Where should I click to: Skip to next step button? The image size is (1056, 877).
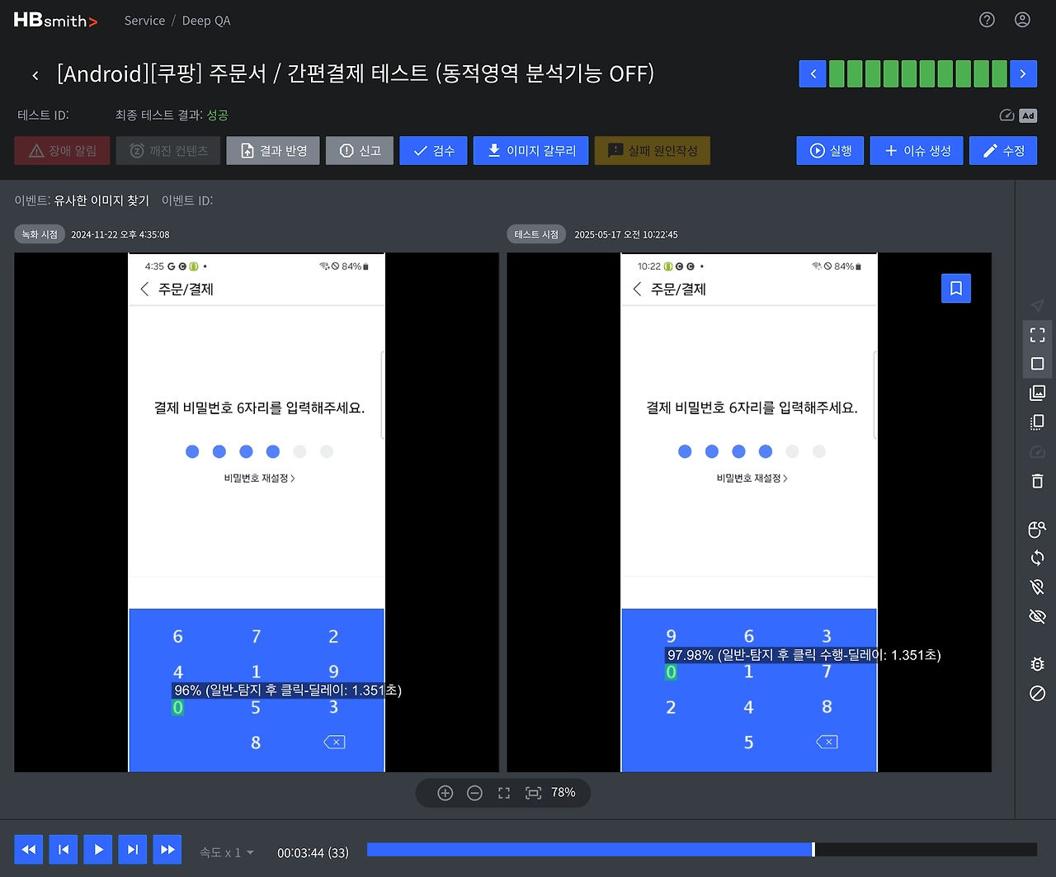tap(133, 850)
